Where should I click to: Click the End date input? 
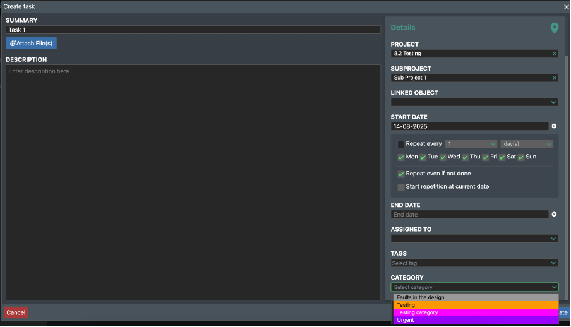point(469,215)
